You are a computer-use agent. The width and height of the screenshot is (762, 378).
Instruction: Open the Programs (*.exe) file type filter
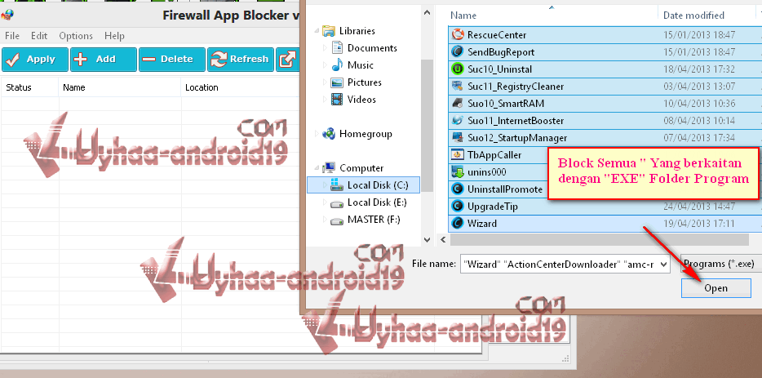[718, 264]
